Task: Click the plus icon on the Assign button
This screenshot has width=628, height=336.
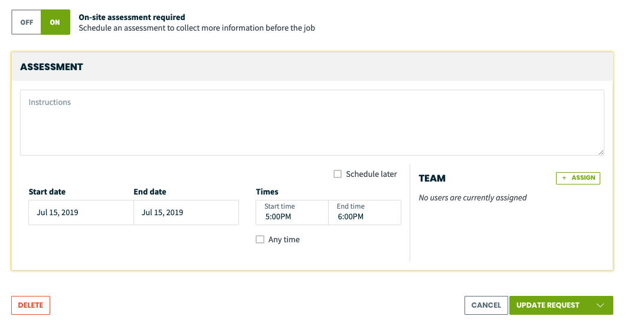Action: coord(564,178)
